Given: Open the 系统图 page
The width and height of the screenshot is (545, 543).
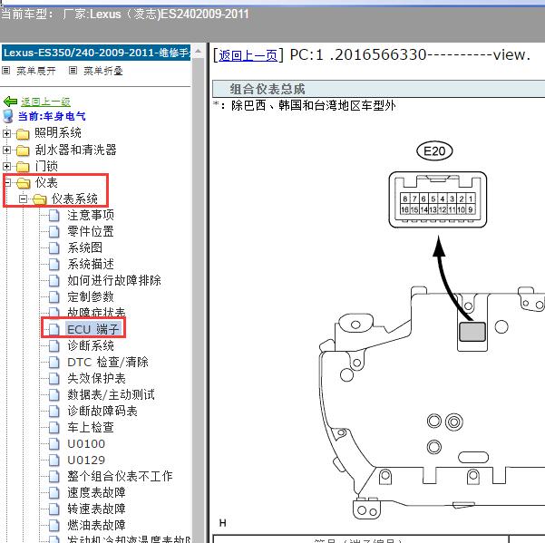Looking at the screenshot, I should click(85, 247).
